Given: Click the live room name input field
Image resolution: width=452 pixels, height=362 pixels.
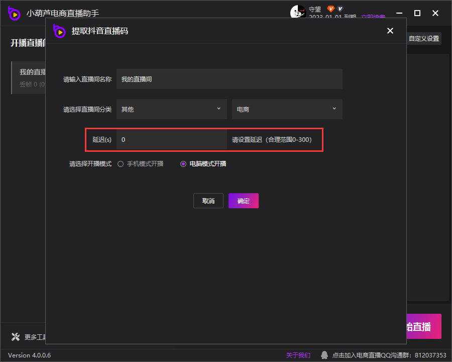Looking at the screenshot, I should (x=229, y=79).
